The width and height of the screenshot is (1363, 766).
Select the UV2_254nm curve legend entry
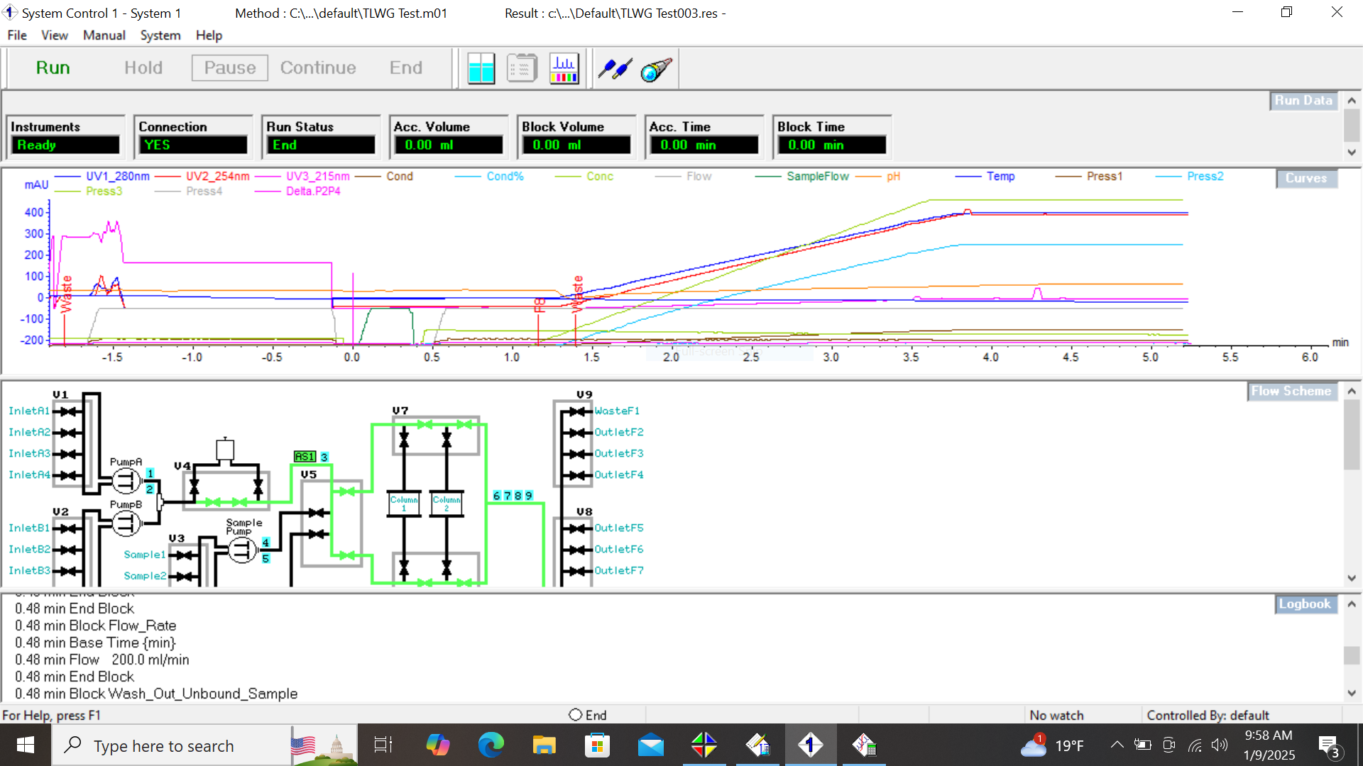(218, 177)
